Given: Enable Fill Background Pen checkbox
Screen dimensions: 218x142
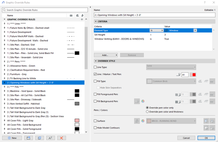Looking at the screenshot, I should tap(95, 101).
